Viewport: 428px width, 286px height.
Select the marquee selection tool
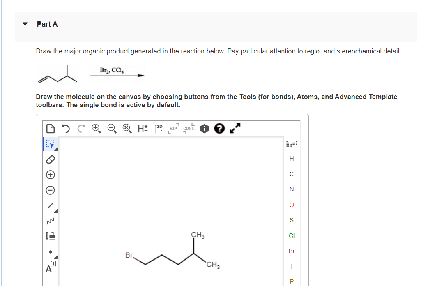pos(51,144)
